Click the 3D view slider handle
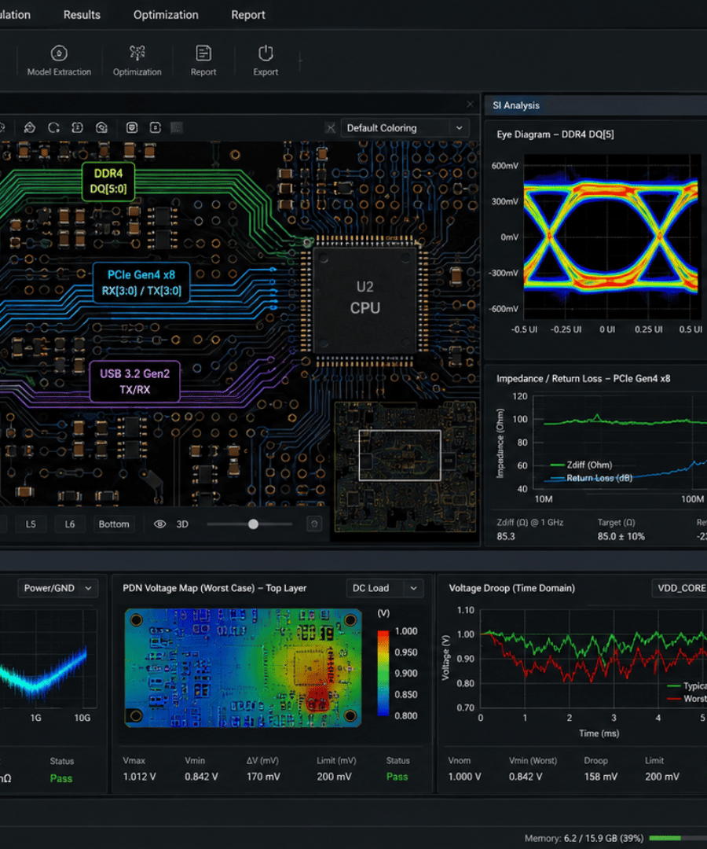The image size is (707, 849). pos(253,524)
